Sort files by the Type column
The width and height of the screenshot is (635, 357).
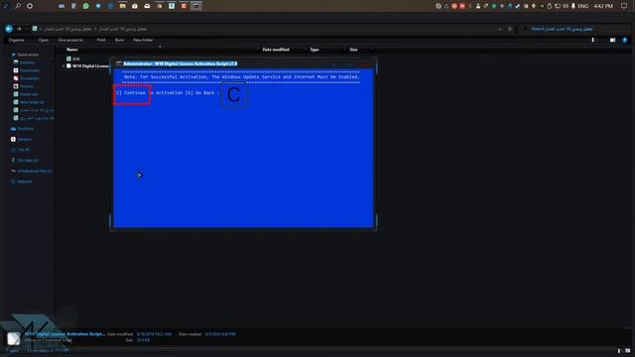315,50
